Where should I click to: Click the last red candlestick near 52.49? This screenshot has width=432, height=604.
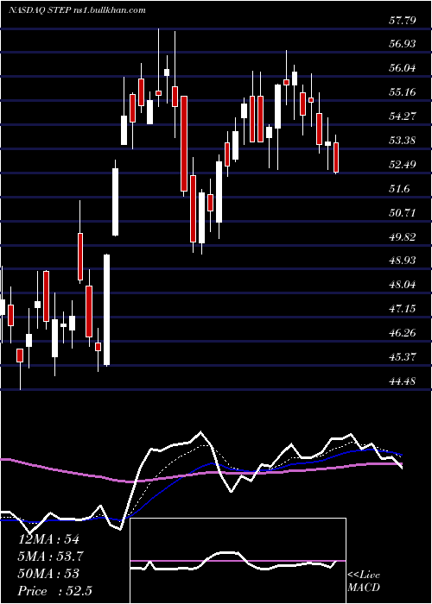[336, 158]
